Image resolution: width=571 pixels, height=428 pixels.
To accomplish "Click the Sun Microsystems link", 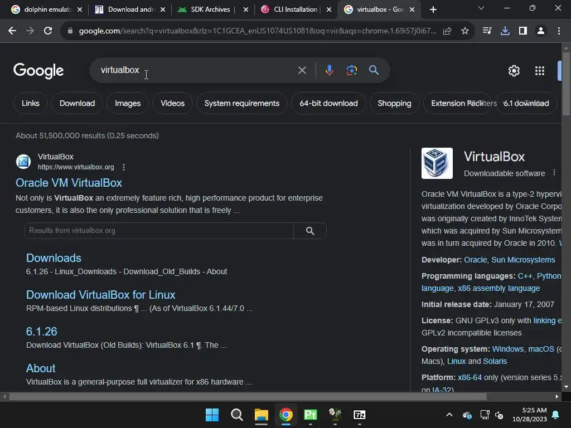I will pyautogui.click(x=523, y=260).
